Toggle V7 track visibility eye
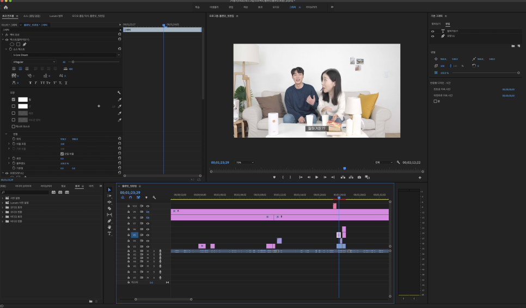526x308 pixels. [148, 224]
